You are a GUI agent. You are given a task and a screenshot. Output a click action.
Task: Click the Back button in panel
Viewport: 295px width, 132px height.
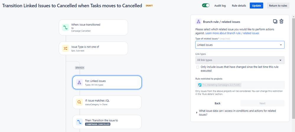pos(218,103)
